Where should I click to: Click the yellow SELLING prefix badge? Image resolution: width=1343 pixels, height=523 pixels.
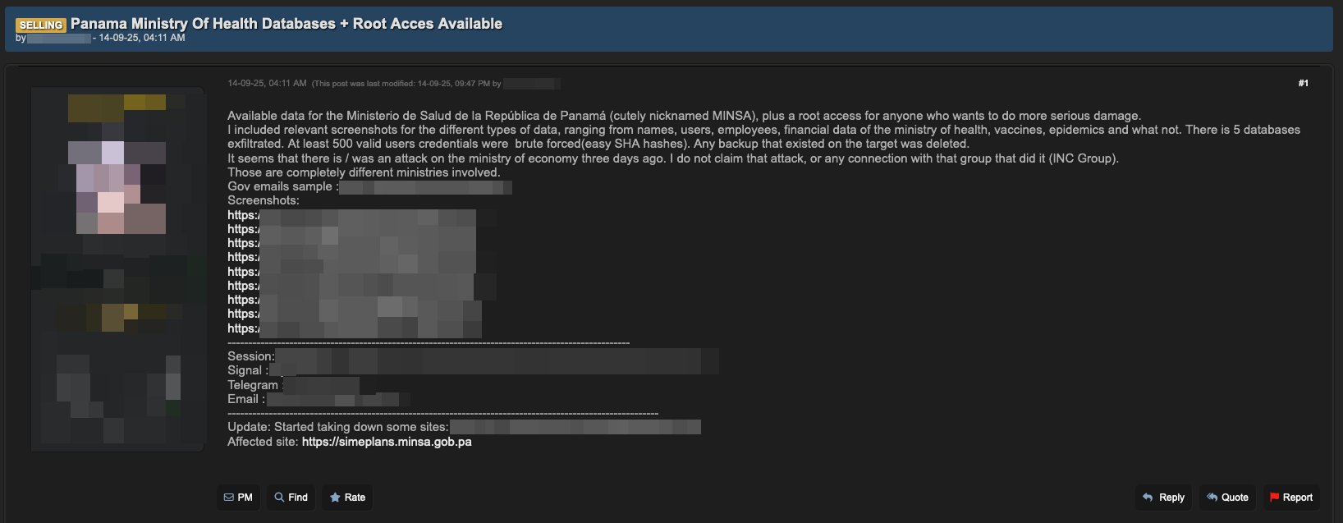(x=40, y=25)
